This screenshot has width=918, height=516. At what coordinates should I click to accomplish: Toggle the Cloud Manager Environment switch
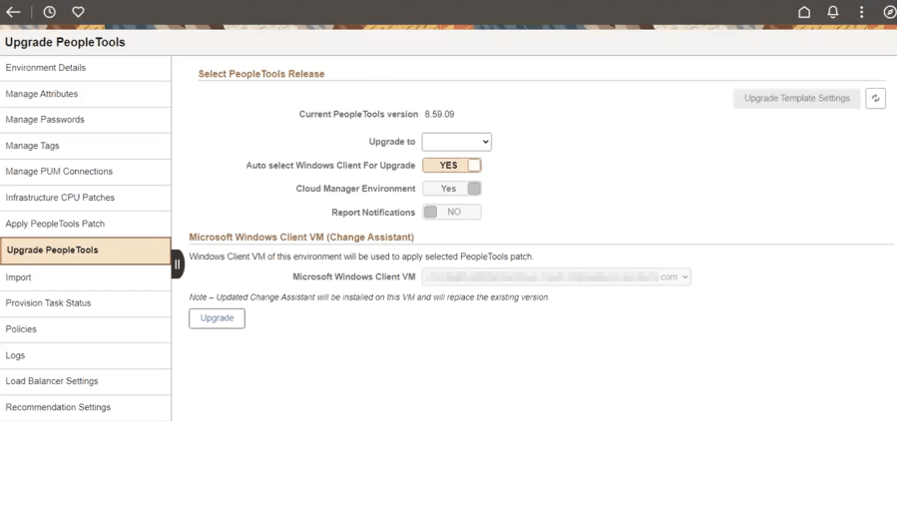tap(451, 189)
